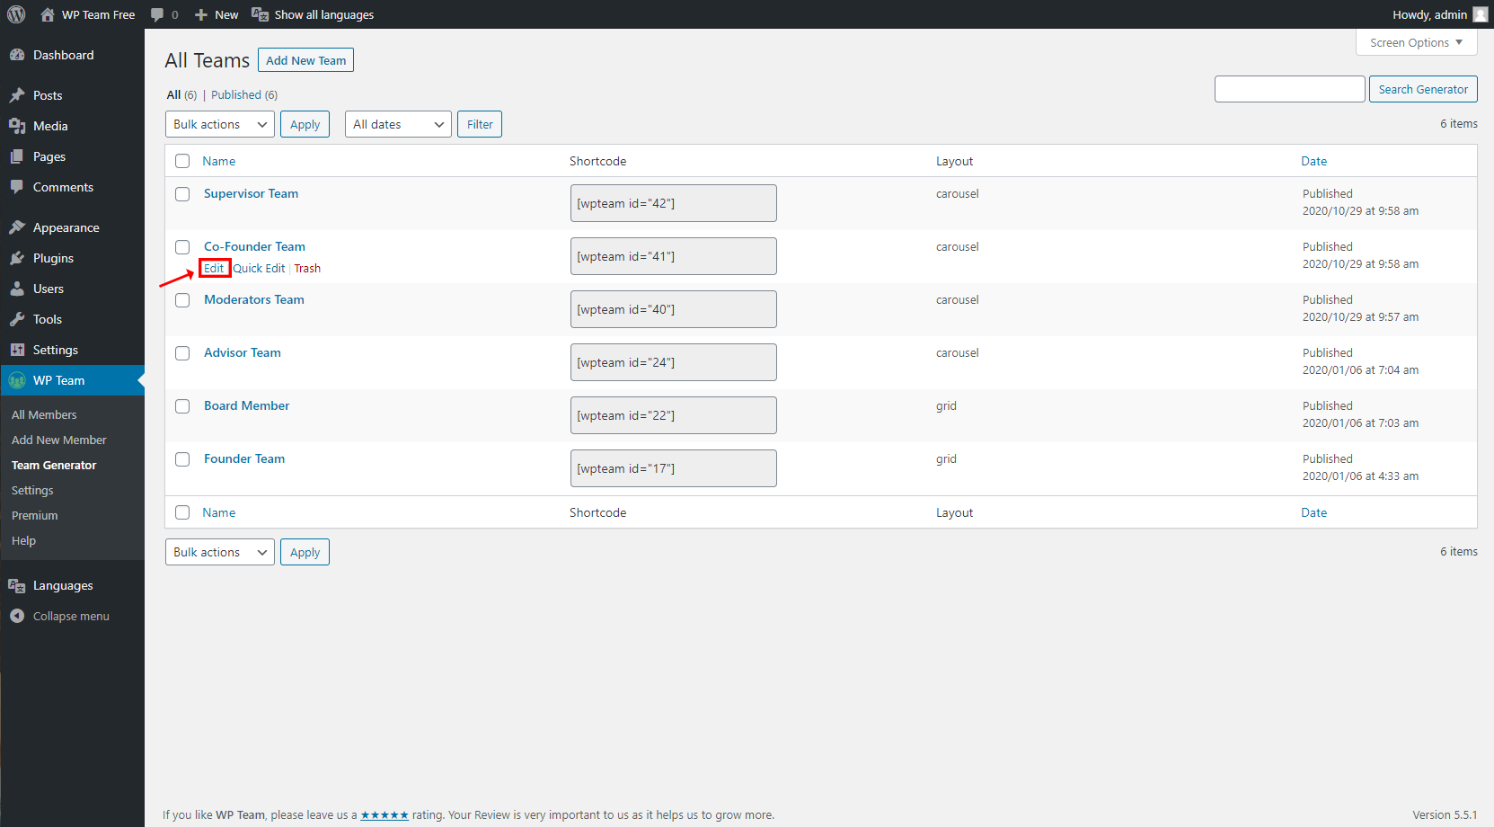The width and height of the screenshot is (1494, 827).
Task: Click the Appearance paintbrush icon
Action: point(17,227)
